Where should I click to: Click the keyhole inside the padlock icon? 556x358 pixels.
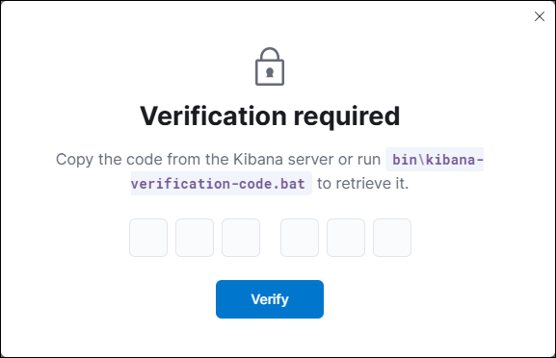point(270,72)
